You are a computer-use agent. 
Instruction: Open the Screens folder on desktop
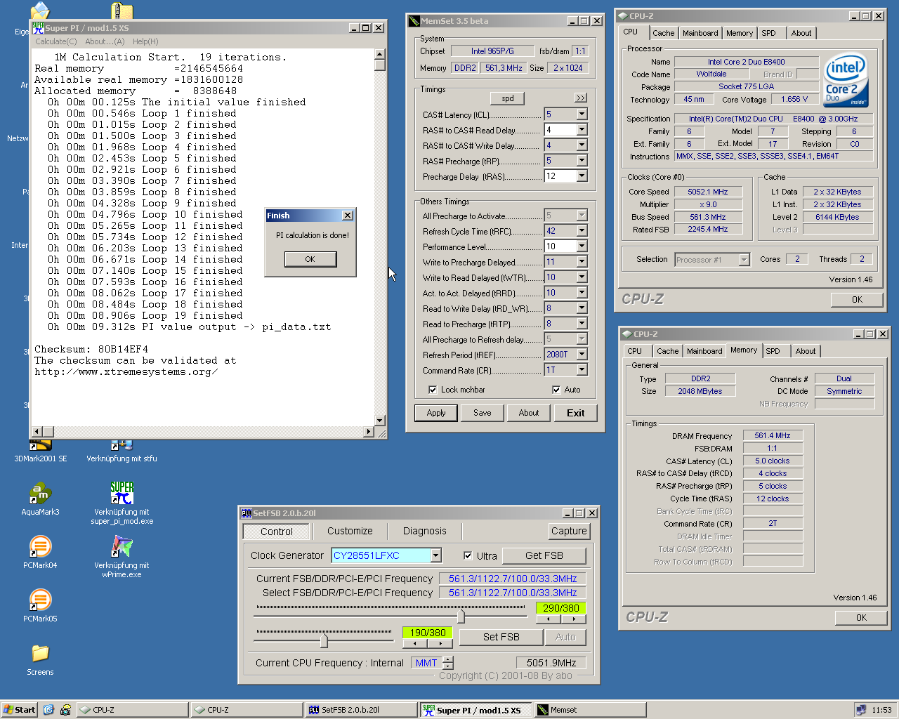tap(40, 654)
